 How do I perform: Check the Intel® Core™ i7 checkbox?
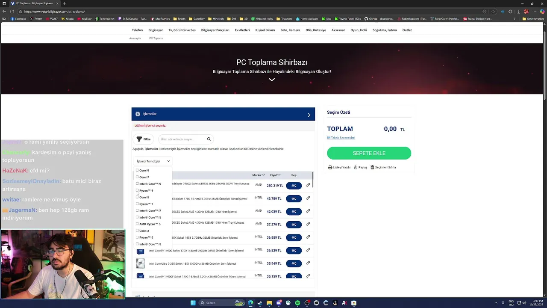click(x=137, y=210)
